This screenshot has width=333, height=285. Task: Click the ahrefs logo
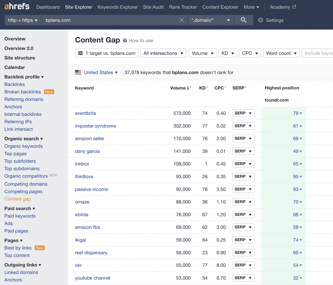[17, 6]
